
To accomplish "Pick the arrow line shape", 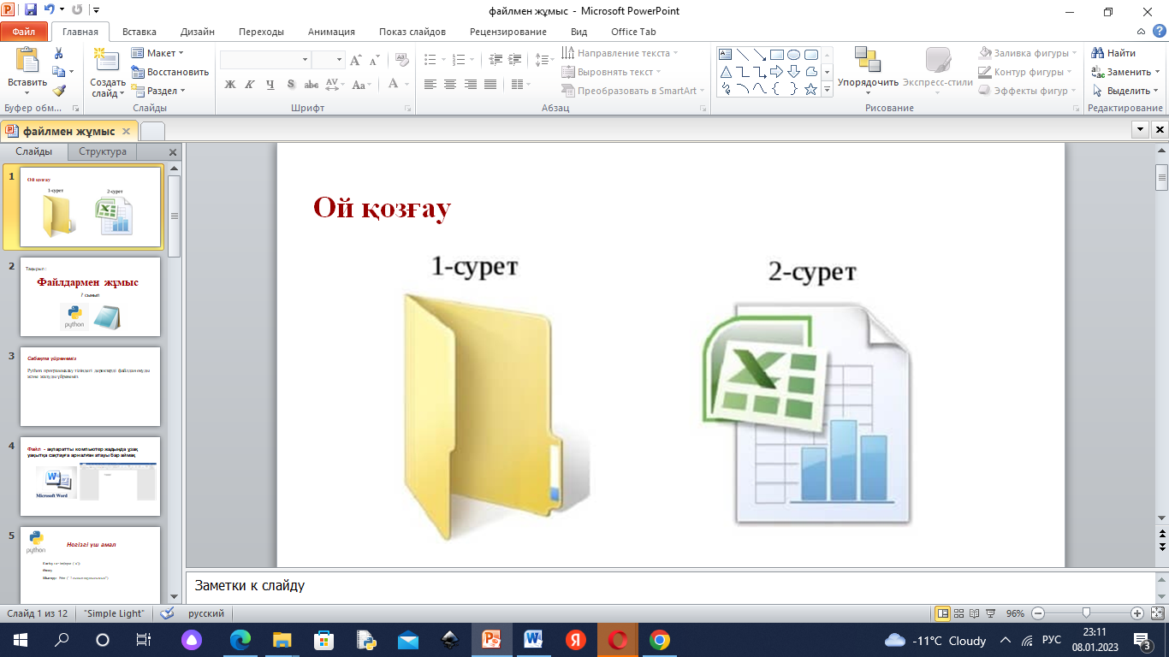I will pos(760,55).
